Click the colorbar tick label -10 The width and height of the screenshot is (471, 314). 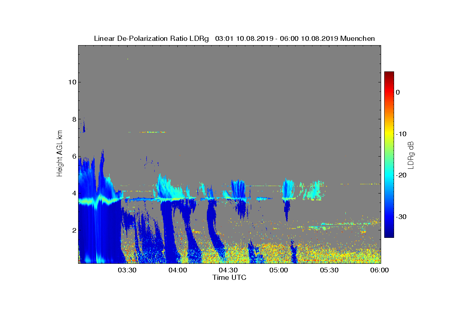point(401,134)
